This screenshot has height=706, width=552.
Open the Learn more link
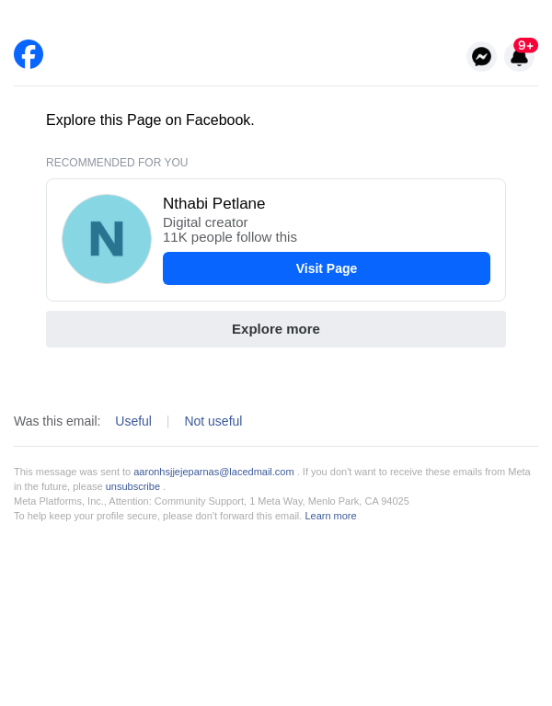point(330,516)
